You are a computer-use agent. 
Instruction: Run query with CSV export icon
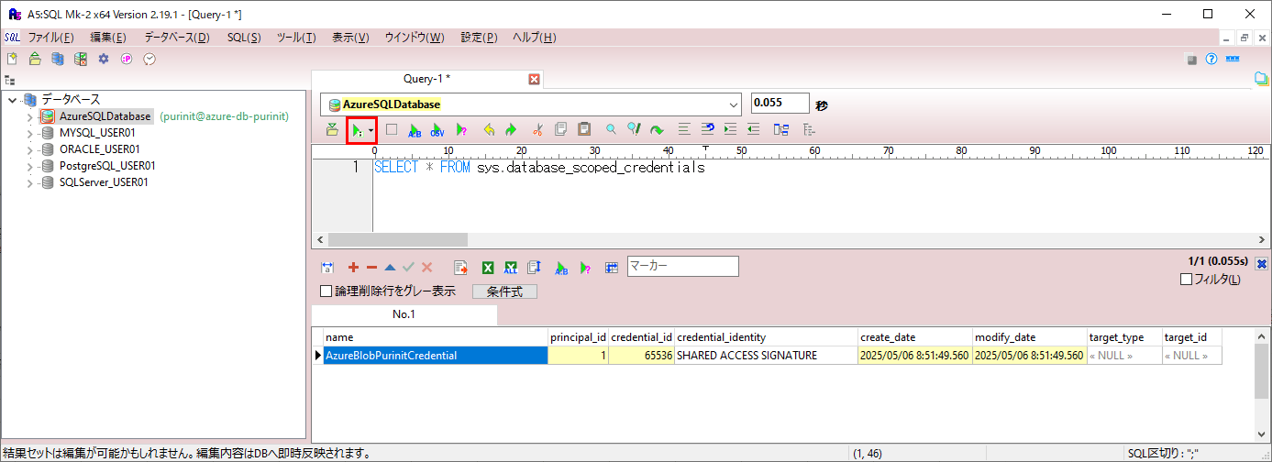437,130
